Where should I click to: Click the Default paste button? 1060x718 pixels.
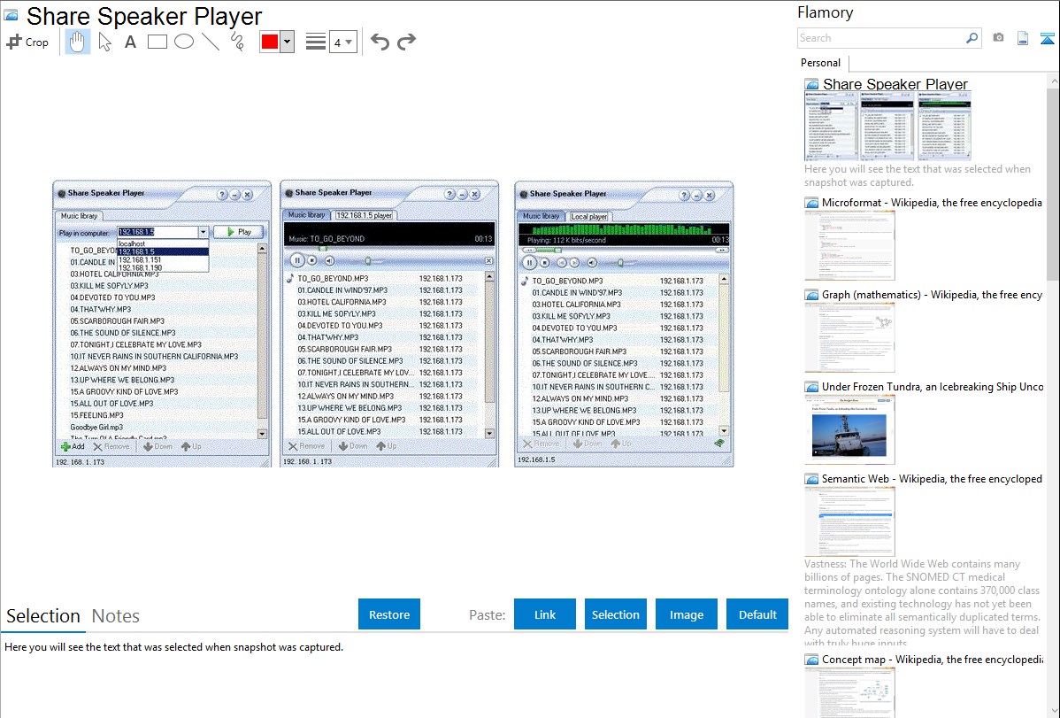[757, 614]
